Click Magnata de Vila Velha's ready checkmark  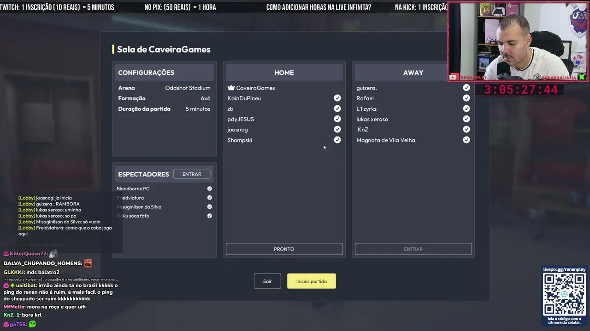[x=466, y=140]
